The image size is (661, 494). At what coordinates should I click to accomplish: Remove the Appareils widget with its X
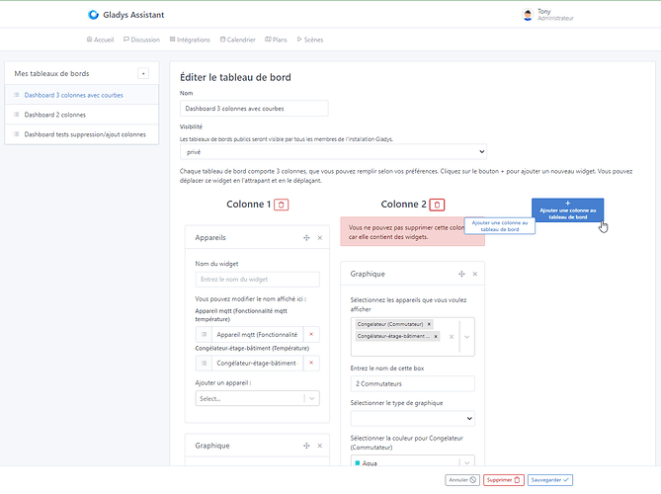[x=320, y=238]
